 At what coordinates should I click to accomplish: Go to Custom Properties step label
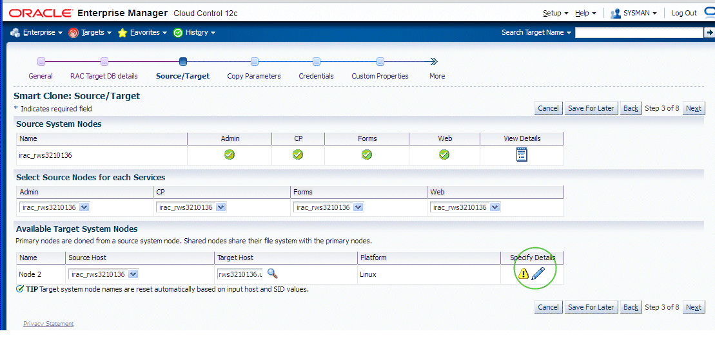click(x=380, y=76)
